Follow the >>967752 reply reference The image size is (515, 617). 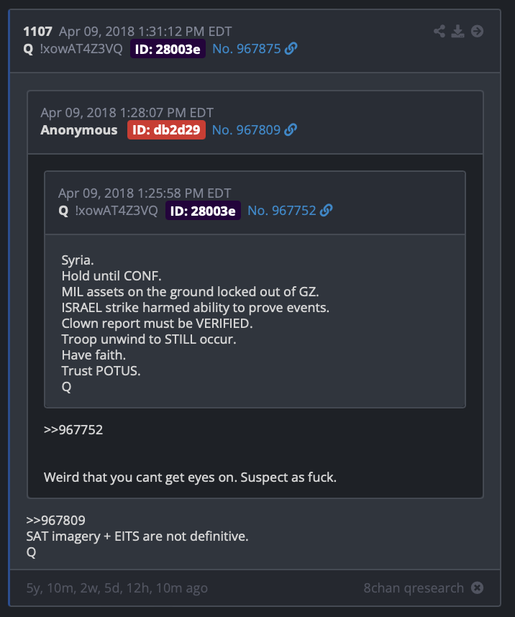73,430
